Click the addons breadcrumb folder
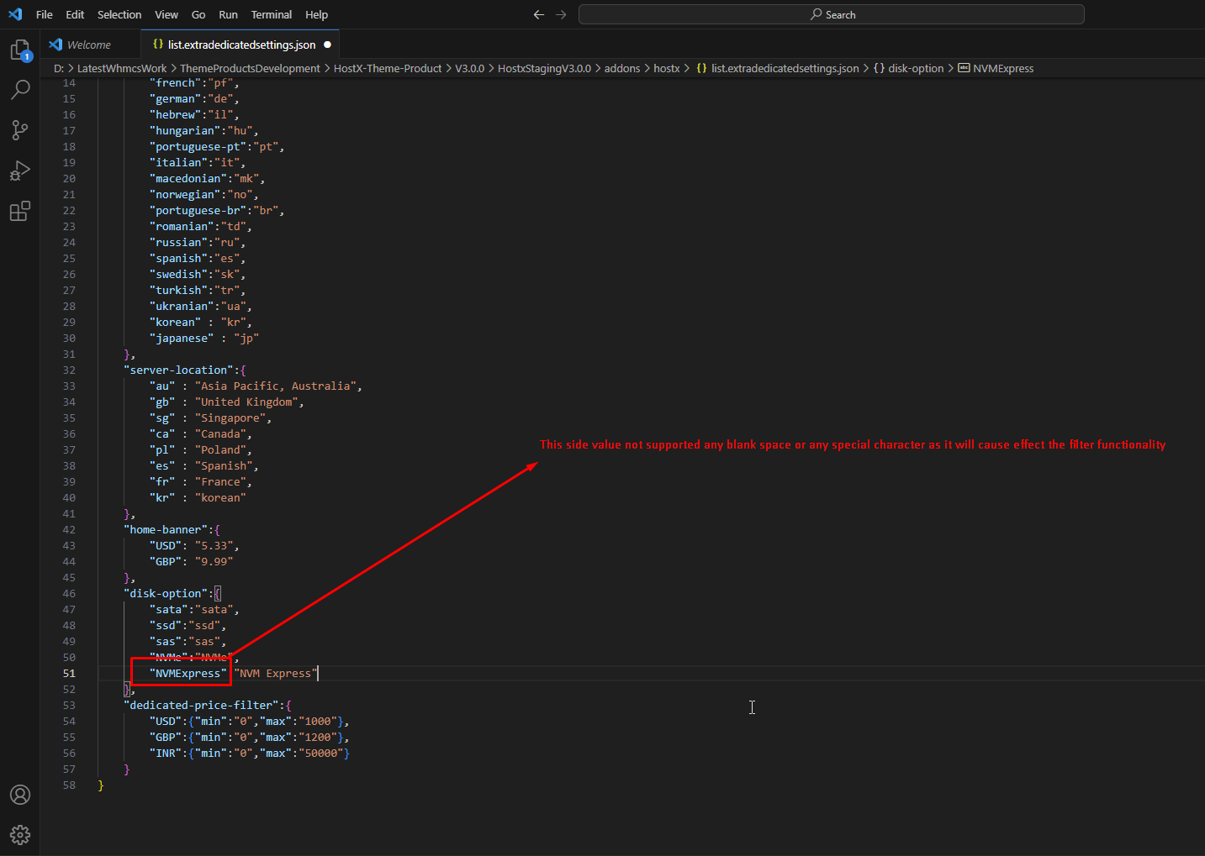The width and height of the screenshot is (1205, 856). (621, 68)
